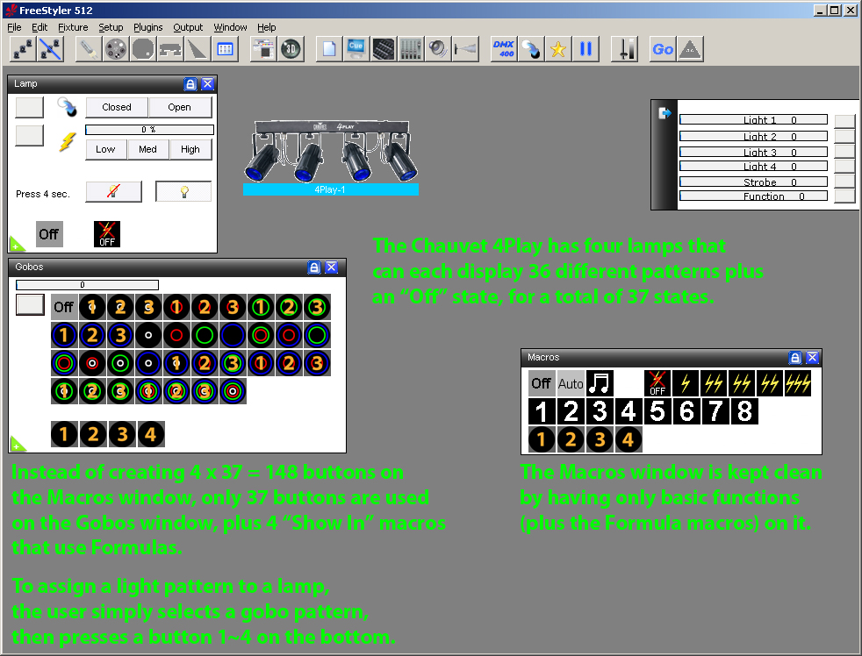Screen dimensions: 862x656
Task: Click white number 8 macro button
Action: click(x=744, y=411)
